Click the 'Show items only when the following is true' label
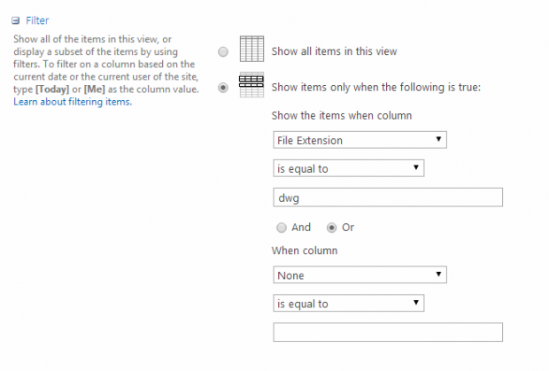 pyautogui.click(x=375, y=87)
